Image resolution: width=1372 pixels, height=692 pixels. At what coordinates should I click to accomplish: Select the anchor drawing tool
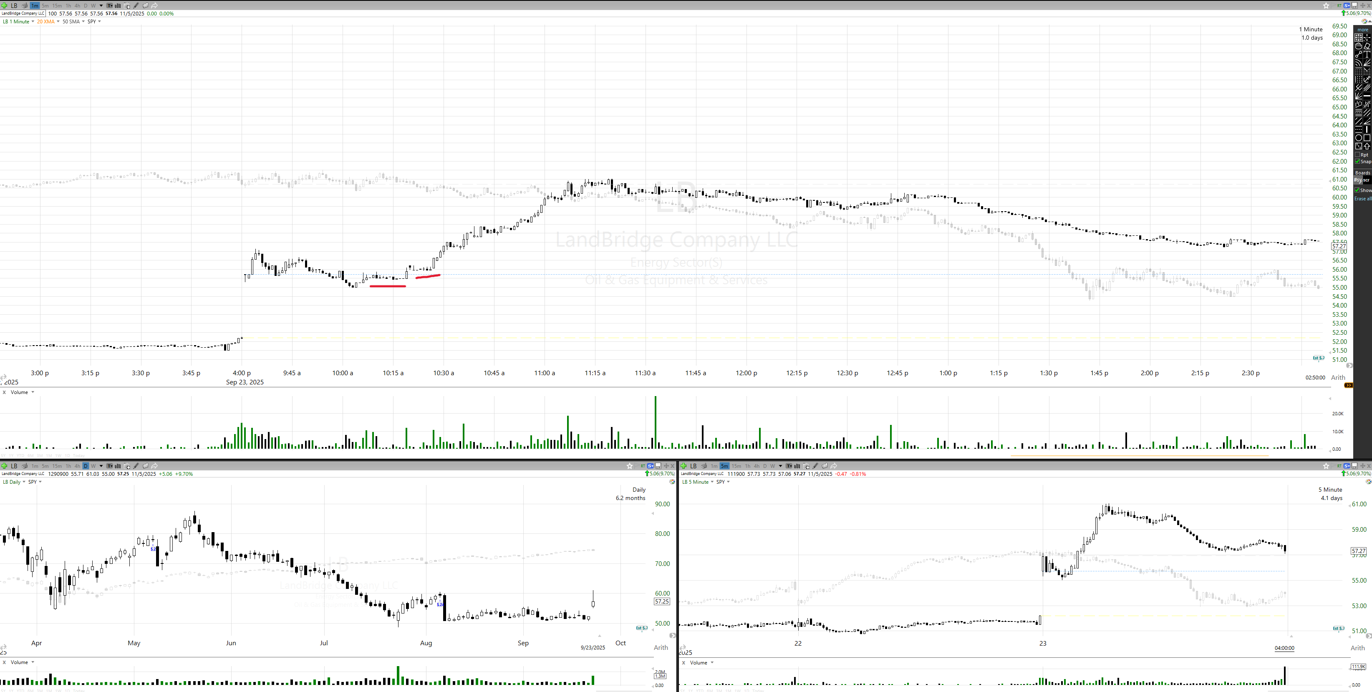point(1367,80)
